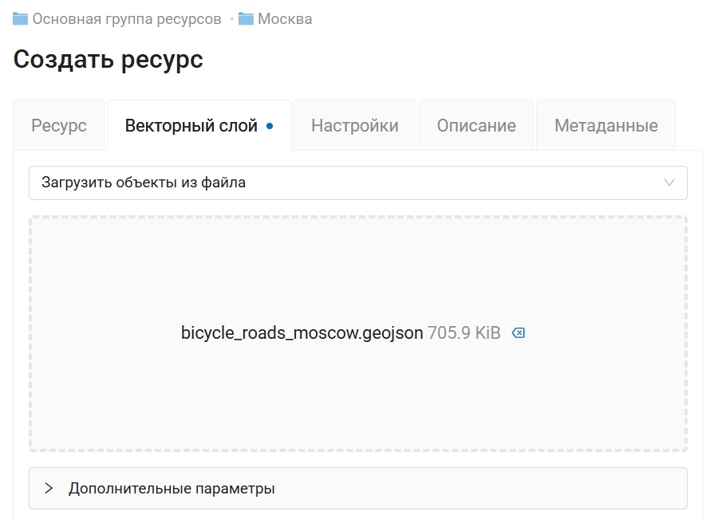Click the 705.9 KiB file size text
The image size is (714, 519).
click(464, 333)
